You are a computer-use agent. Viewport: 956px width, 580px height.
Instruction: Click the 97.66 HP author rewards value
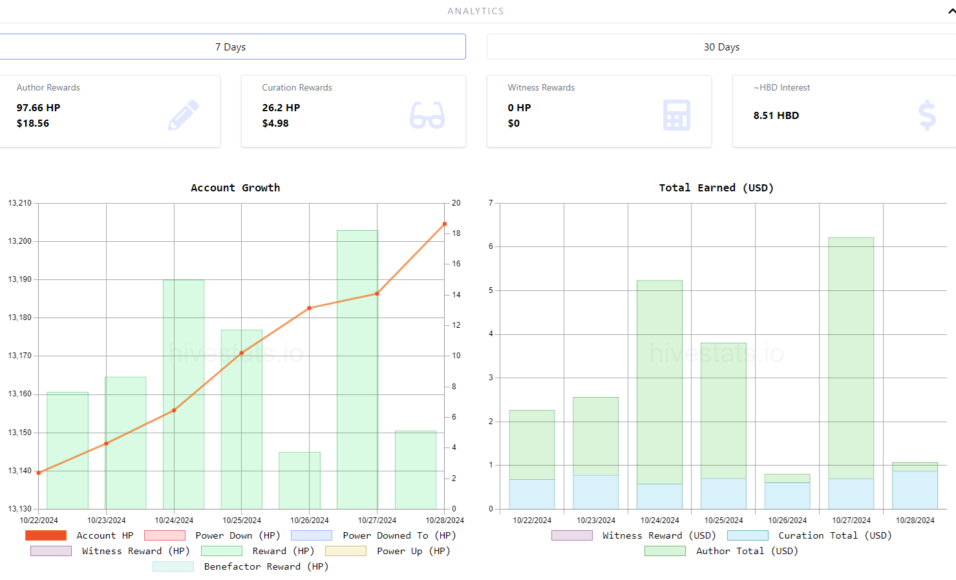pos(38,107)
